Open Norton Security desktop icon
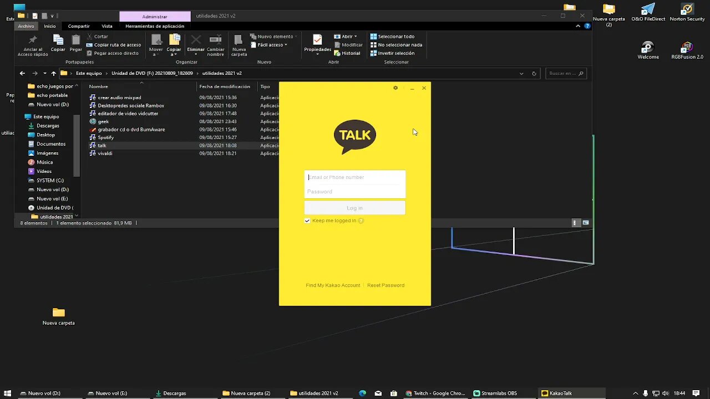This screenshot has width=710, height=399. point(687,12)
